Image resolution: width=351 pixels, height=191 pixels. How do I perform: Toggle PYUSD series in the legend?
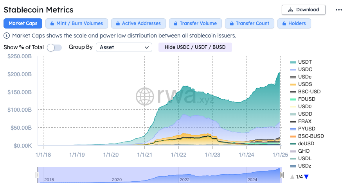[x=302, y=129]
